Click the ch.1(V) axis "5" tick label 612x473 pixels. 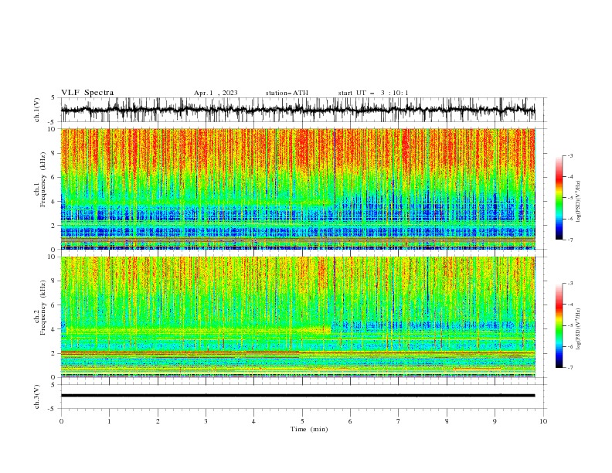point(53,98)
